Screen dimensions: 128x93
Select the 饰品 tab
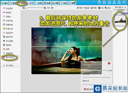(22, 3)
